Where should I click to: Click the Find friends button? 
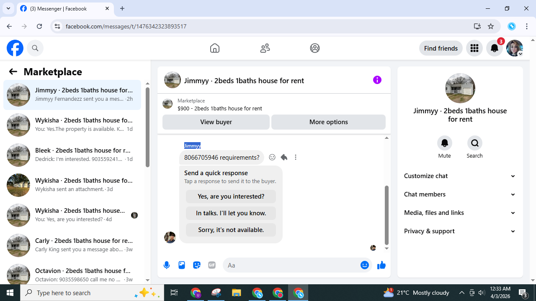[441, 48]
